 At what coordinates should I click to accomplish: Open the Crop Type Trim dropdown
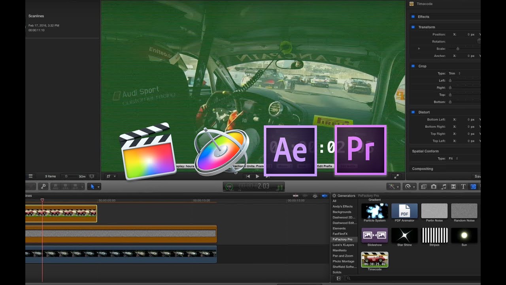[455, 73]
